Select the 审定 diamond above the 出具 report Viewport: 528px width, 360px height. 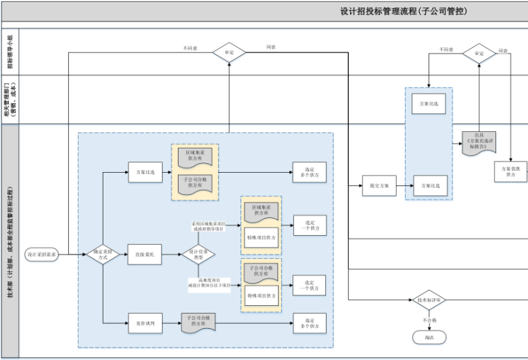click(x=479, y=53)
